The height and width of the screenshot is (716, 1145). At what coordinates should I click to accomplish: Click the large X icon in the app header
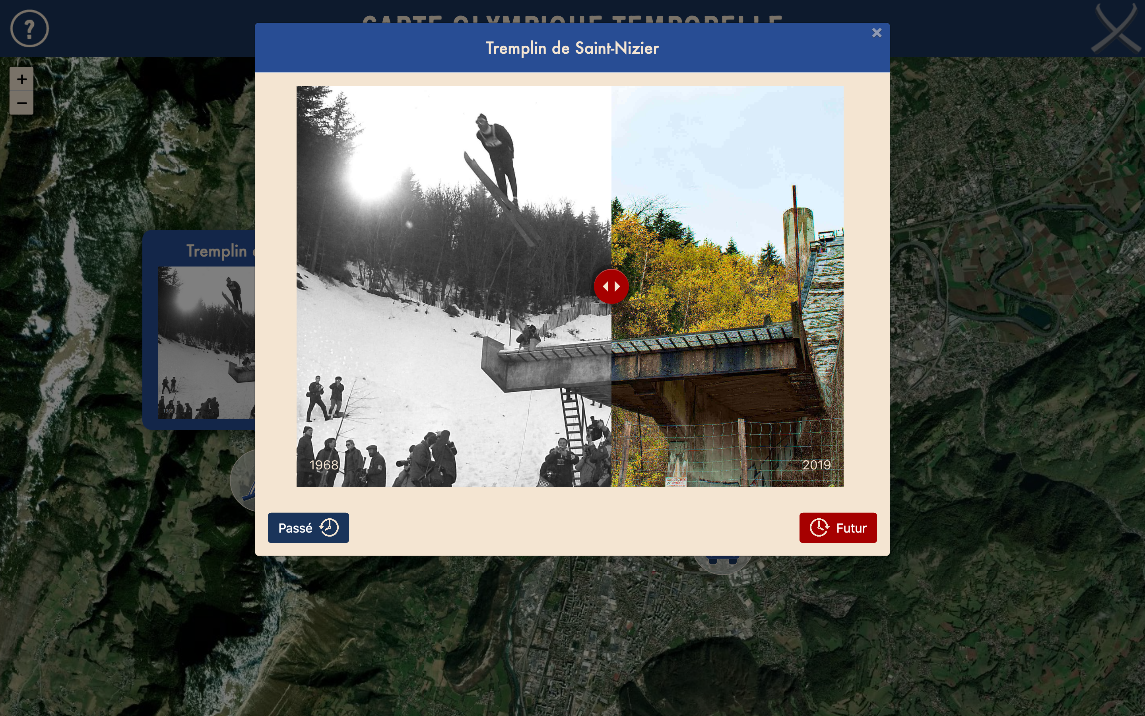pyautogui.click(x=1116, y=28)
